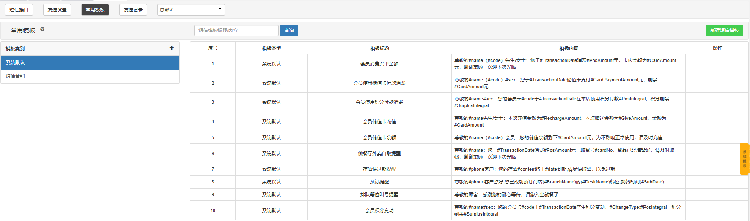The width and height of the screenshot is (750, 221).
Task: Click the 会员积分变动 template row
Action: point(379,210)
